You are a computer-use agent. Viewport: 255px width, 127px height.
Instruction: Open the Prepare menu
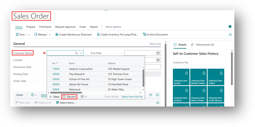(x=30, y=27)
